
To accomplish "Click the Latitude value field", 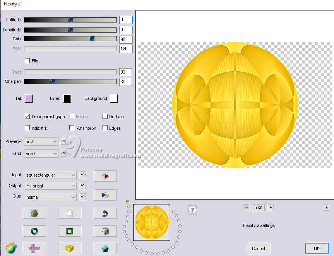I will (x=126, y=20).
